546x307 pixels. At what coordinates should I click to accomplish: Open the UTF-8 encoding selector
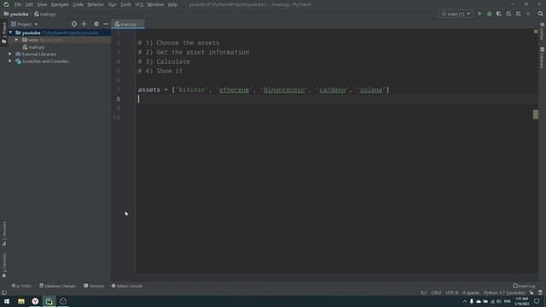452,293
